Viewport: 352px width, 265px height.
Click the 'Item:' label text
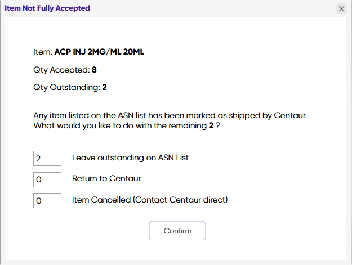[42, 52]
